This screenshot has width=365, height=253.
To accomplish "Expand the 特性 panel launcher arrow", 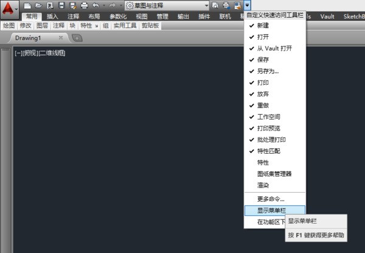I will (96, 26).
